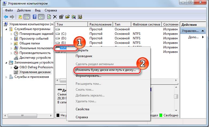Choose Свойства in the context menu
The image size is (209, 127).
(108, 109)
